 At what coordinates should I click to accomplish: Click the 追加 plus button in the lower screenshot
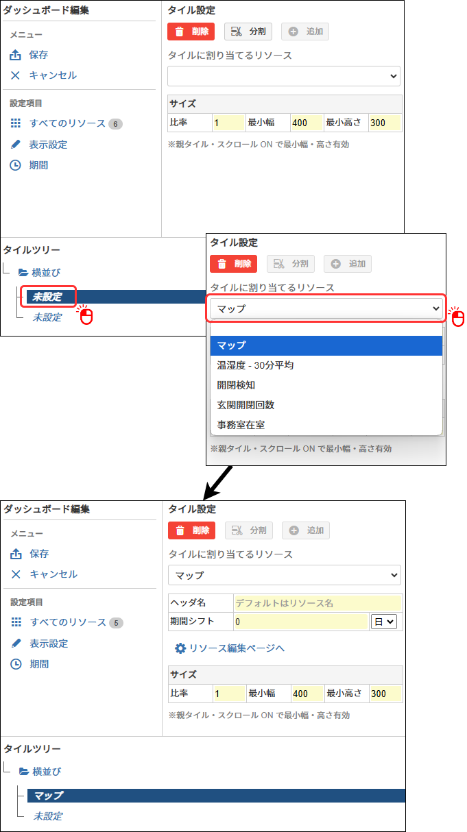(x=306, y=530)
